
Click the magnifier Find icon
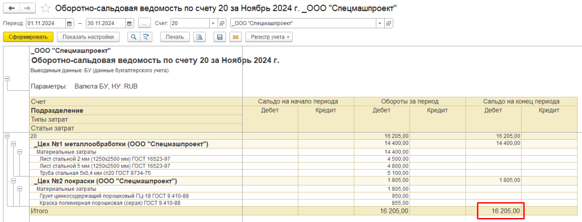click(133, 37)
